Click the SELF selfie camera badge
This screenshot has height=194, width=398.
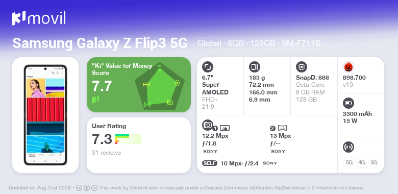pyautogui.click(x=210, y=163)
